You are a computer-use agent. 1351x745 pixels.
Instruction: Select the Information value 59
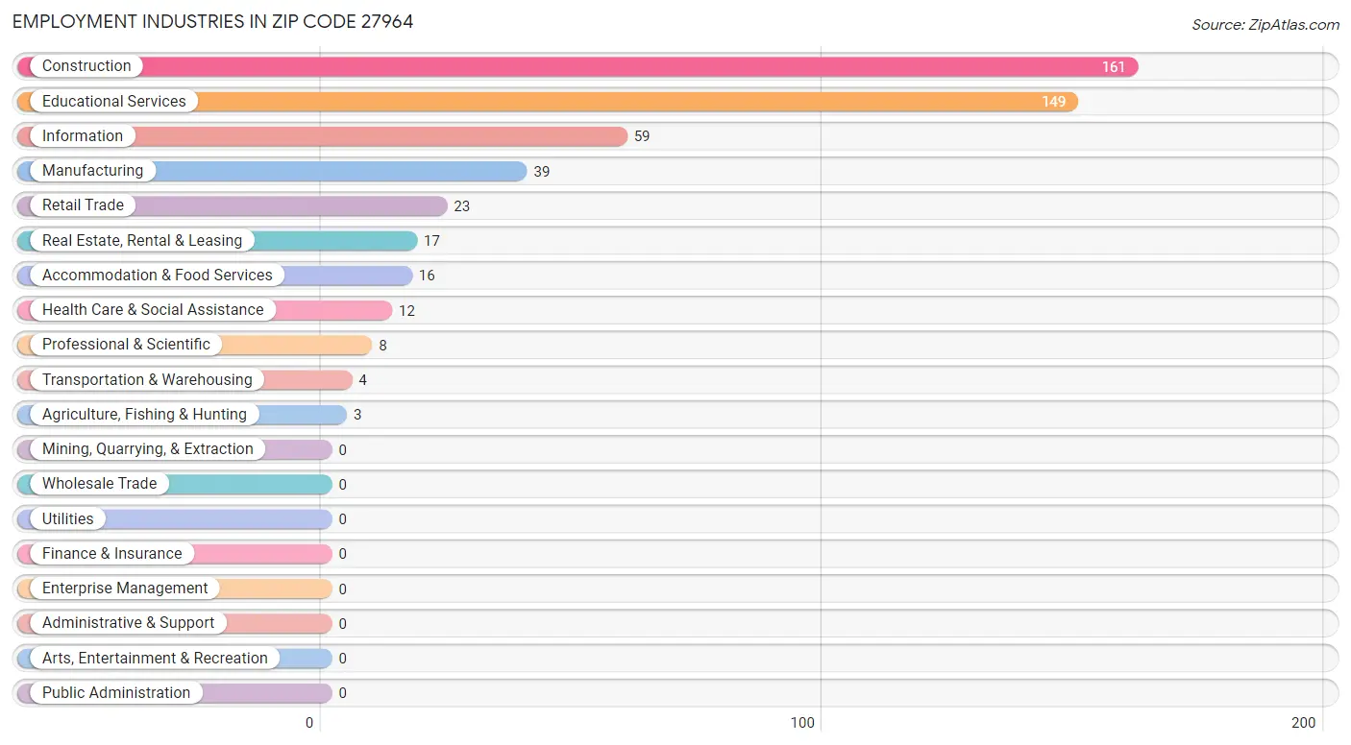coord(642,136)
